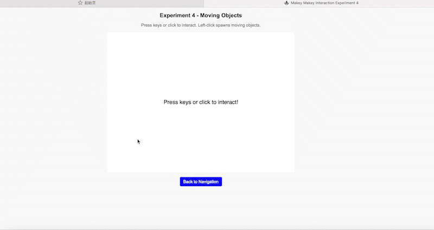This screenshot has height=230, width=434.
Task: Switch to the Makey Makey Interaction Experiment 4 tab
Action: [x=319, y=3]
